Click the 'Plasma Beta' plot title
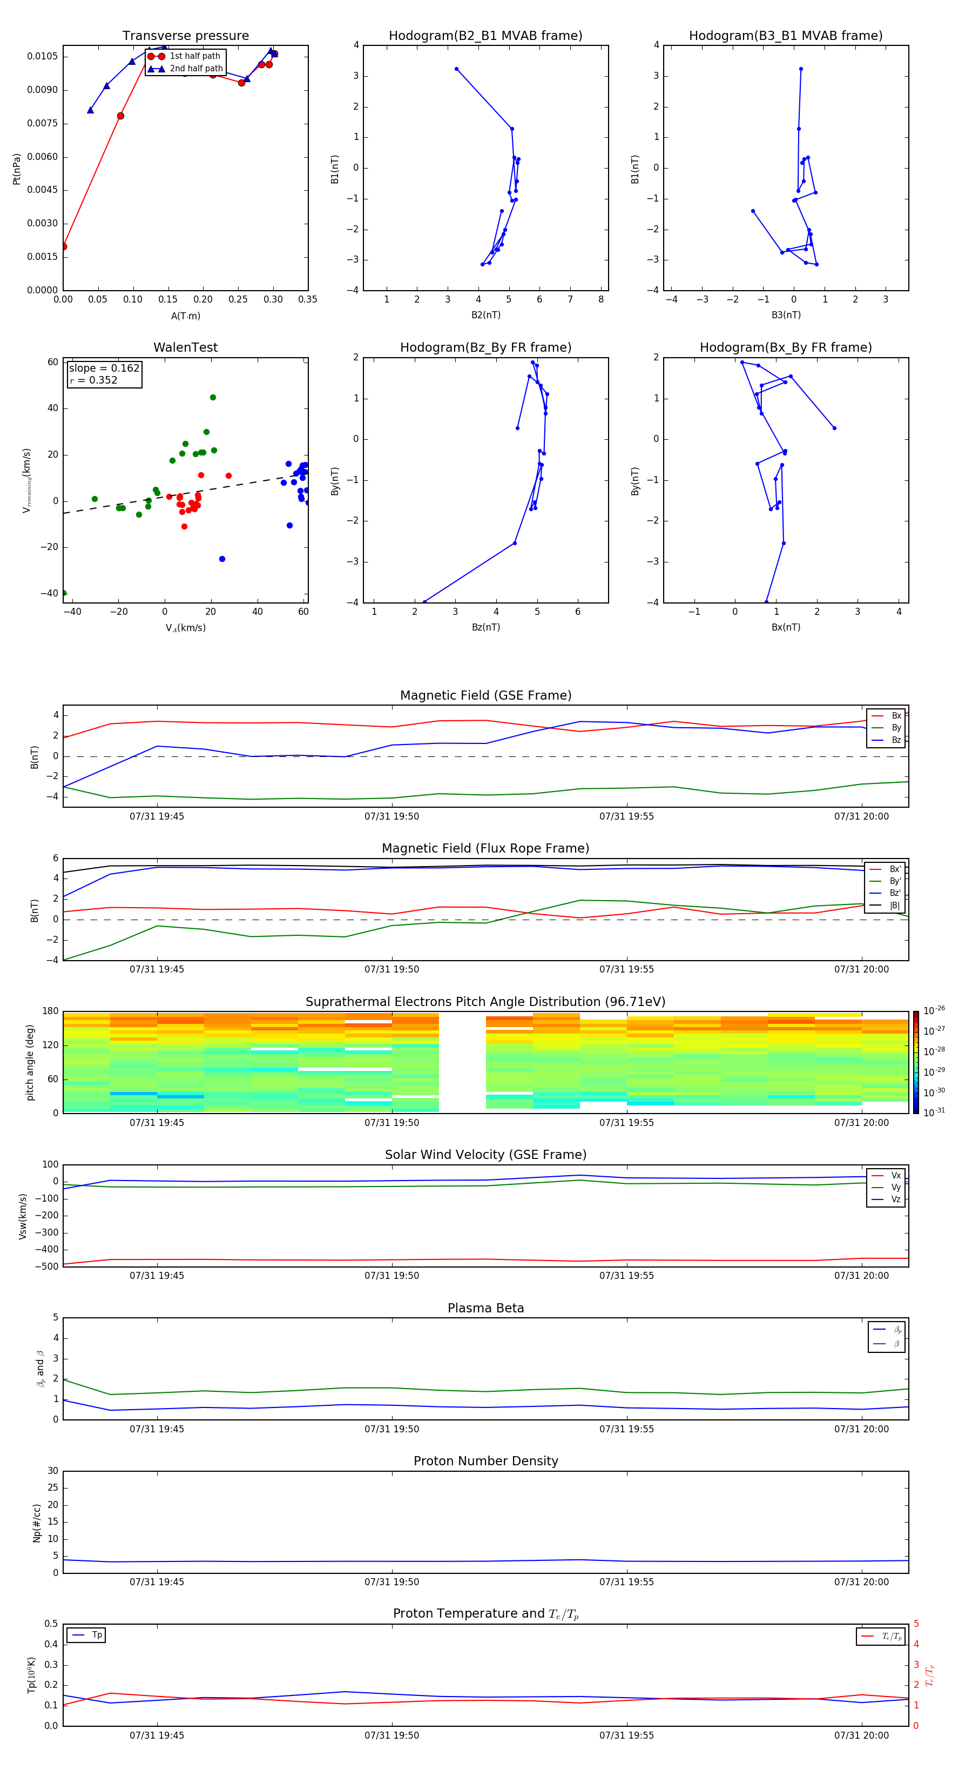 coord(485,1308)
